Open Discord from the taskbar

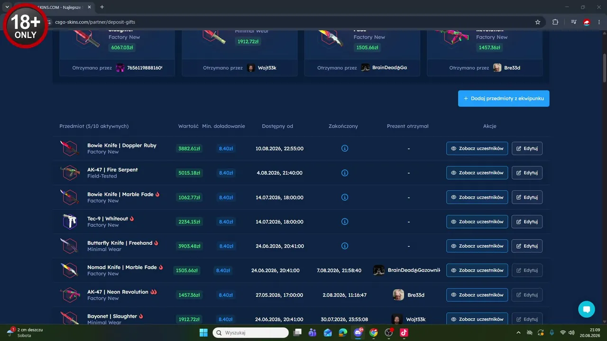358,332
